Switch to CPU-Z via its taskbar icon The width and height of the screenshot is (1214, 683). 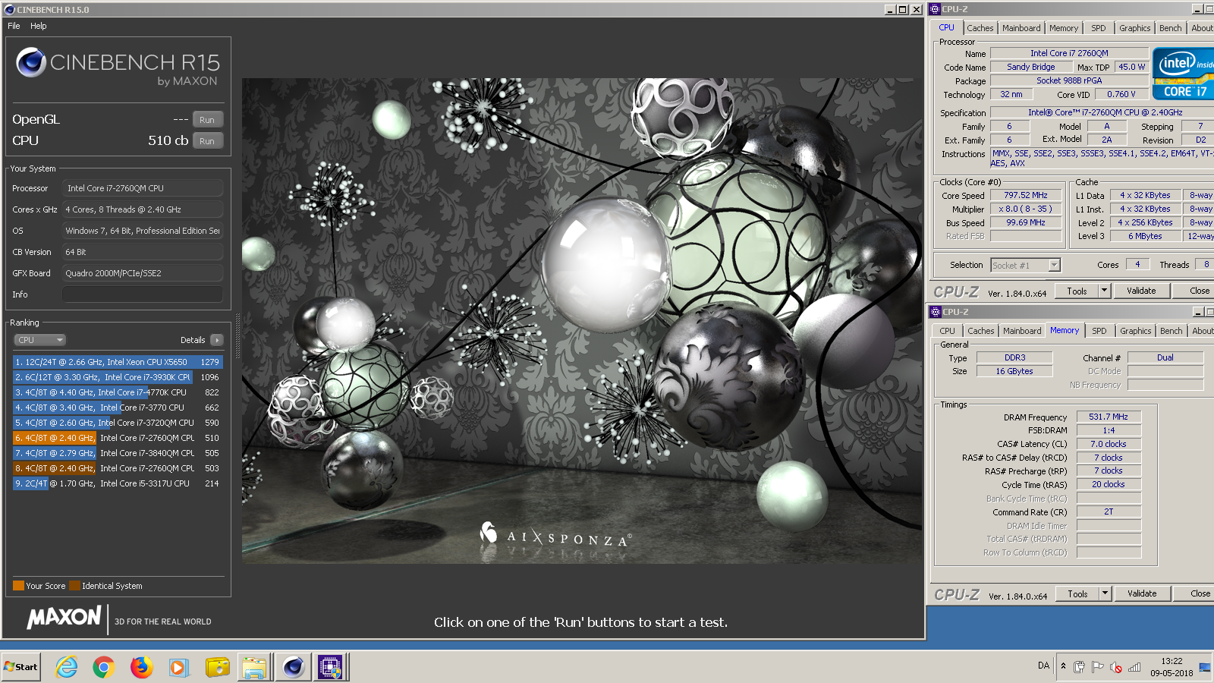pyautogui.click(x=330, y=667)
